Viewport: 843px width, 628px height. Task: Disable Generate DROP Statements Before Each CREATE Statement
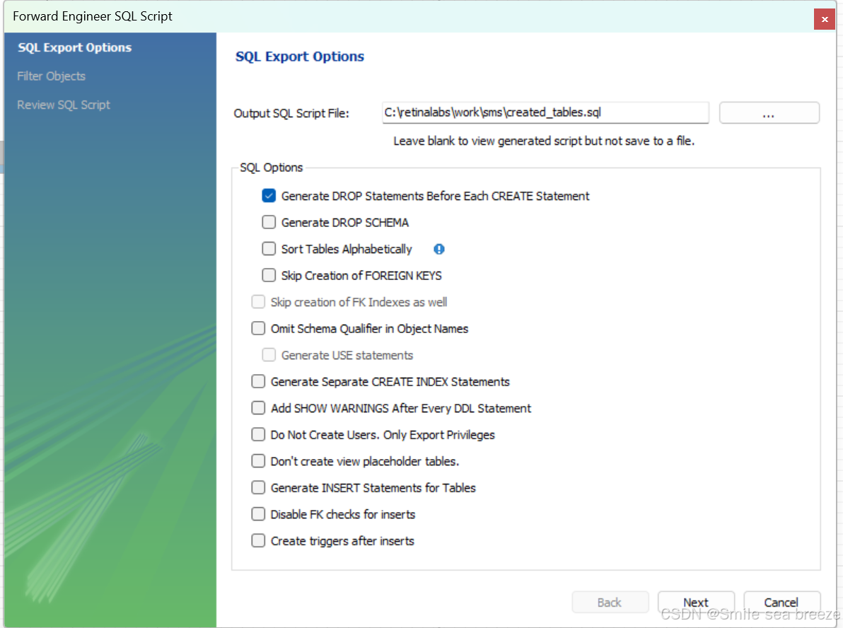(269, 196)
